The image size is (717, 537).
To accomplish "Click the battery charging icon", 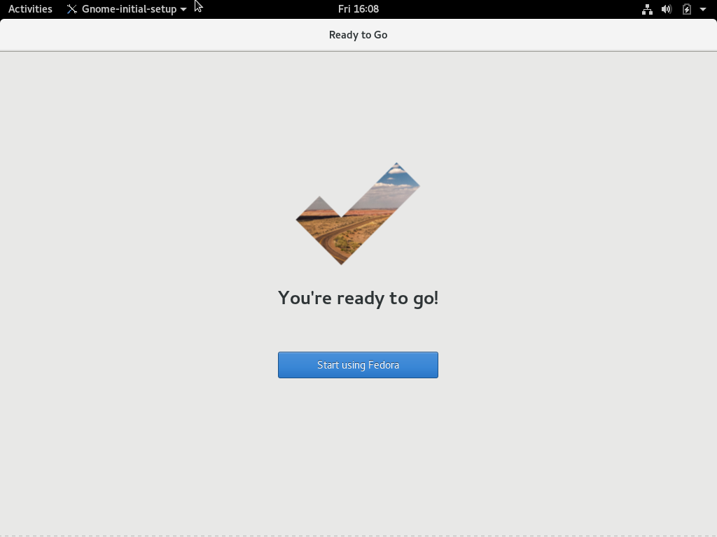I will 687,9.
